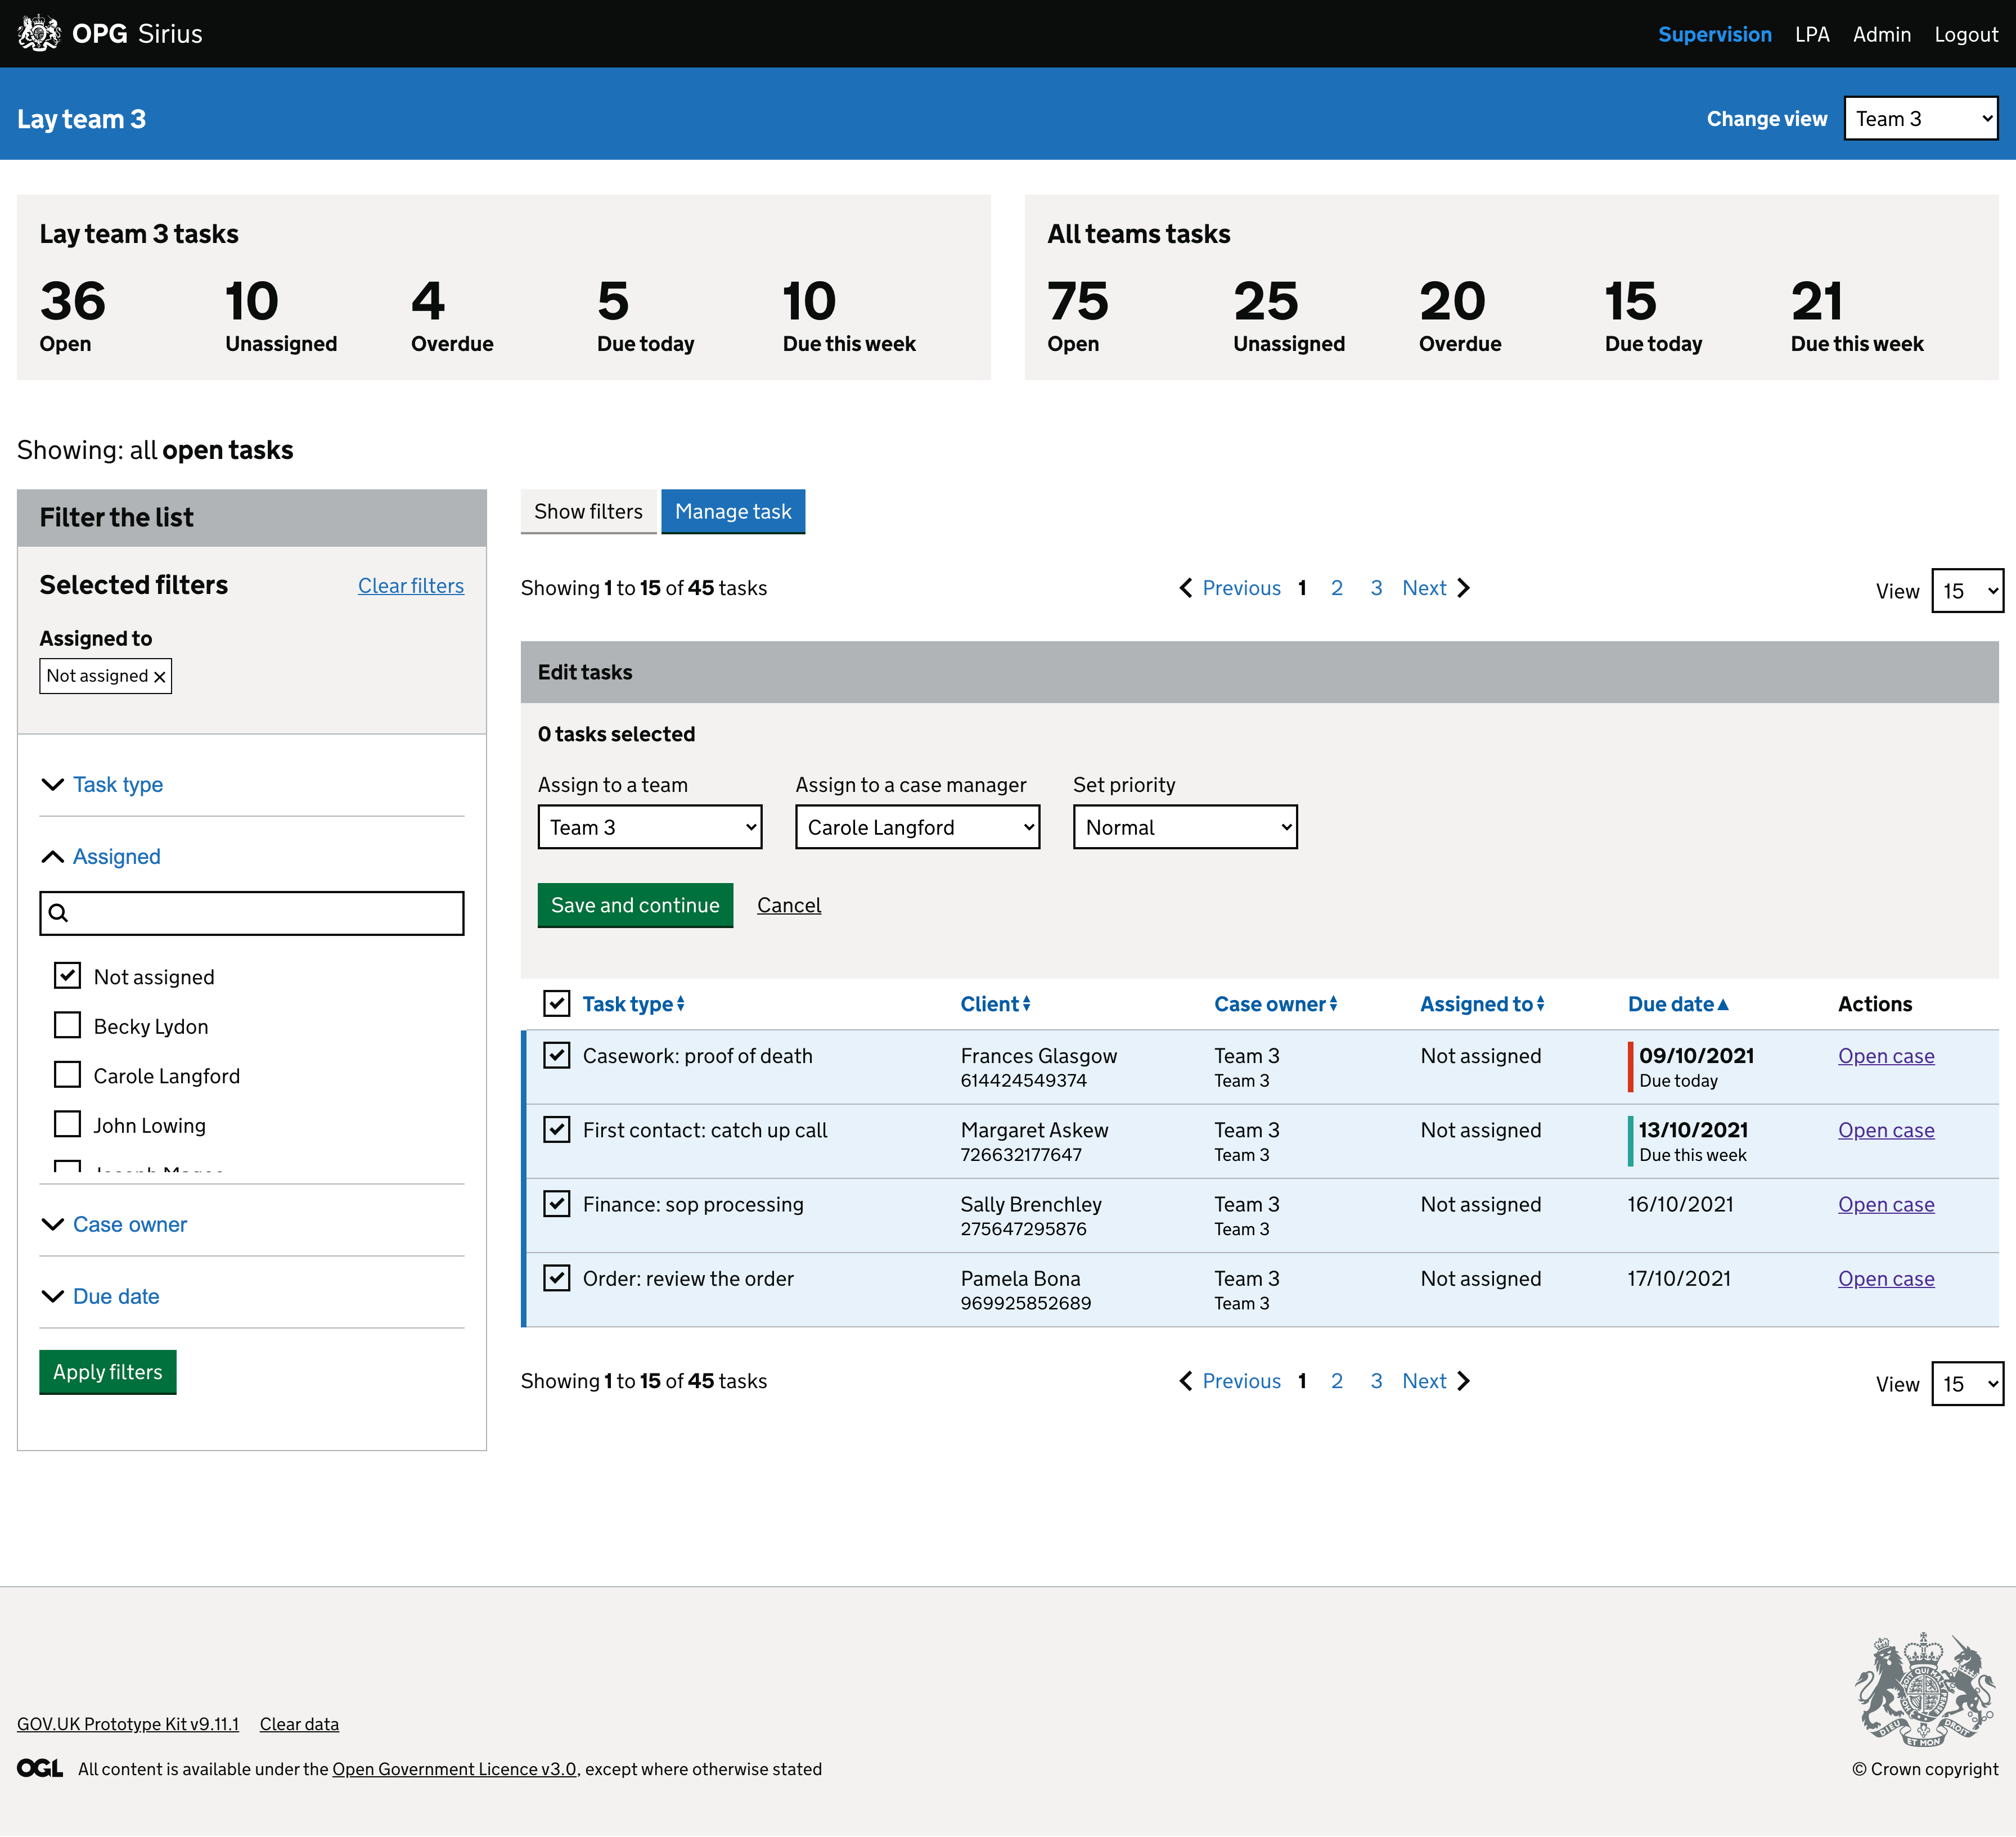Click the top Previous chevron arrow icon
2016x1837 pixels.
[1186, 588]
